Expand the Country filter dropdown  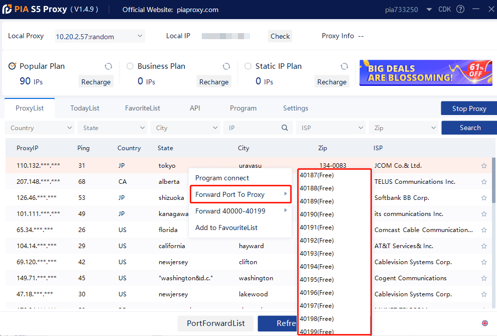pos(40,128)
